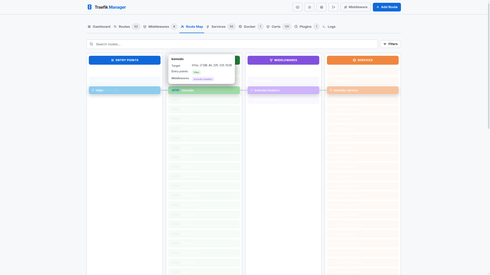The width and height of the screenshot is (490, 275).
Task: Open settings with the gear icon
Action: click(x=321, y=7)
